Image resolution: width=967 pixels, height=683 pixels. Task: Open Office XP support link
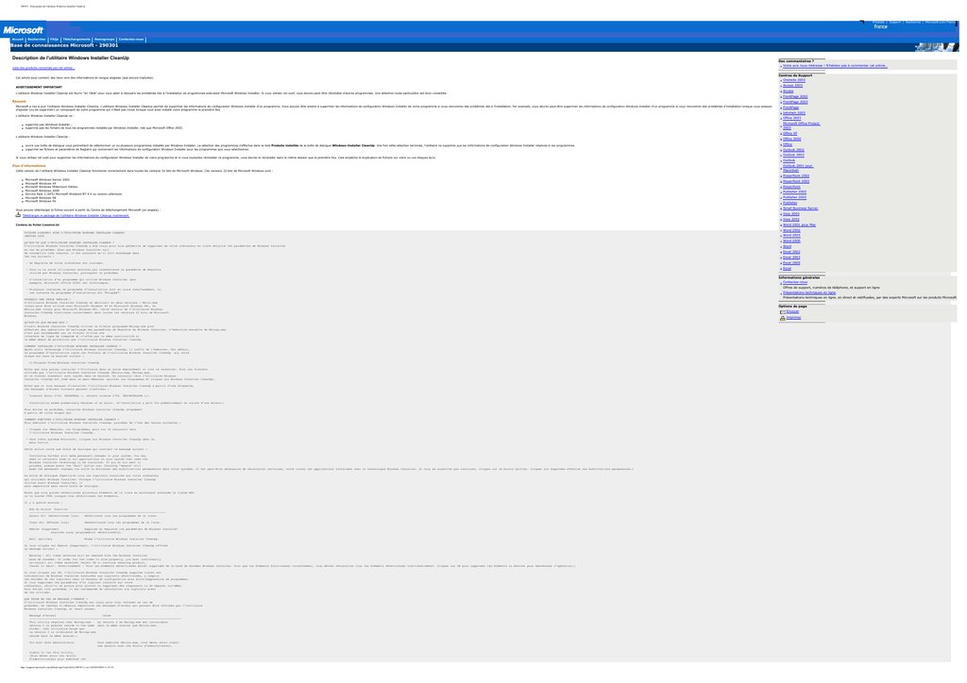pos(790,134)
